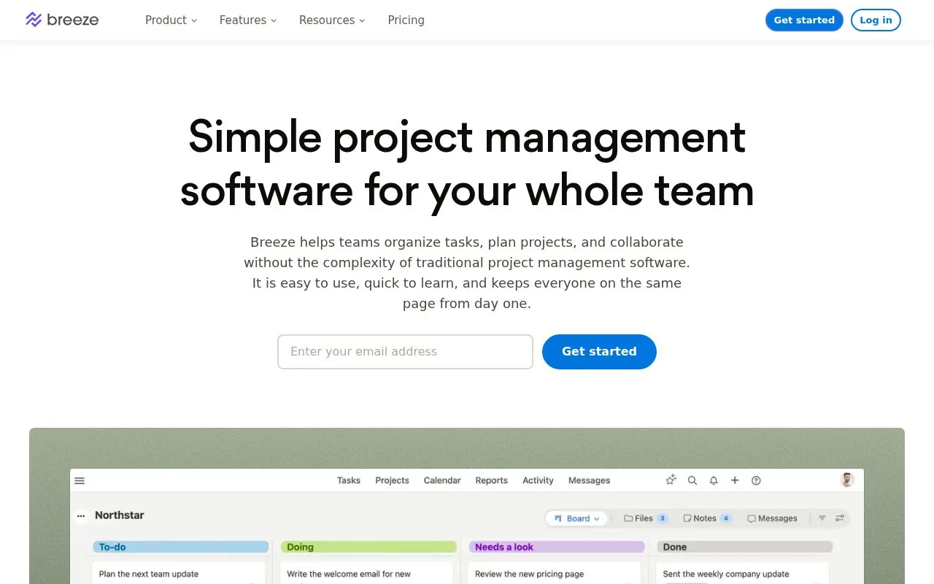Focus the email address input field
The height and width of the screenshot is (584, 934).
(x=405, y=352)
